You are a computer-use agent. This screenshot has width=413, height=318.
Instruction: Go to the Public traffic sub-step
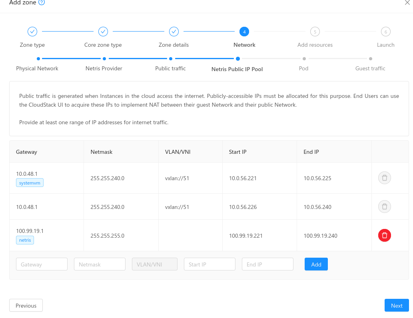pyautogui.click(x=171, y=59)
